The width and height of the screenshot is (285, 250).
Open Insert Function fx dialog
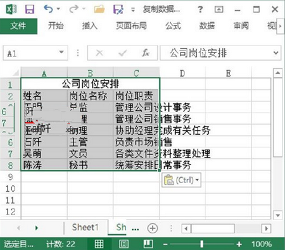pos(146,53)
